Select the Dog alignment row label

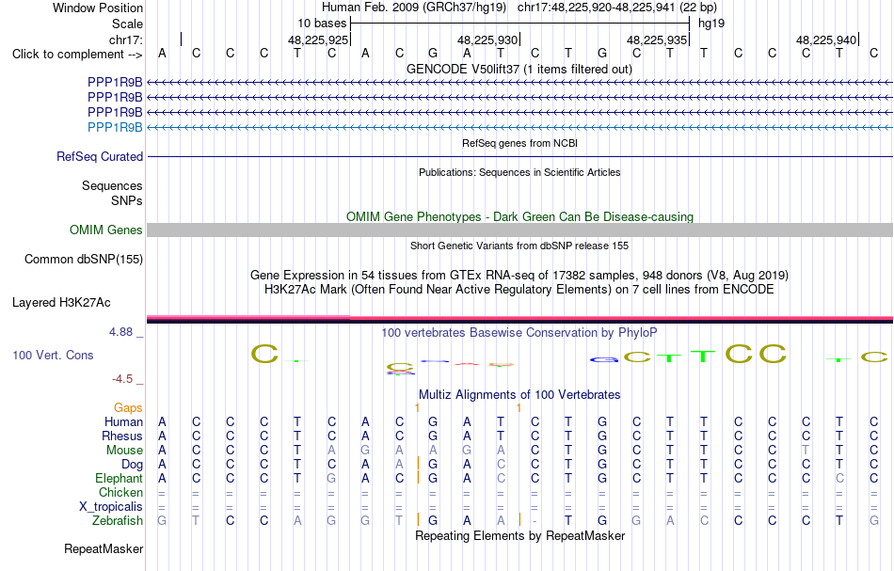click(132, 465)
